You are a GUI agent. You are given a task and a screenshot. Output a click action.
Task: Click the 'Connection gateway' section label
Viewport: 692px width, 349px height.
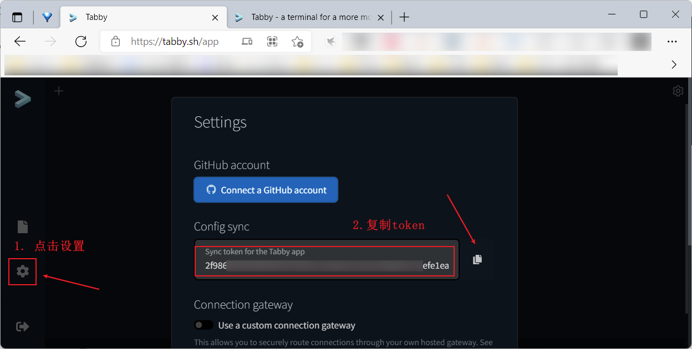click(x=243, y=305)
